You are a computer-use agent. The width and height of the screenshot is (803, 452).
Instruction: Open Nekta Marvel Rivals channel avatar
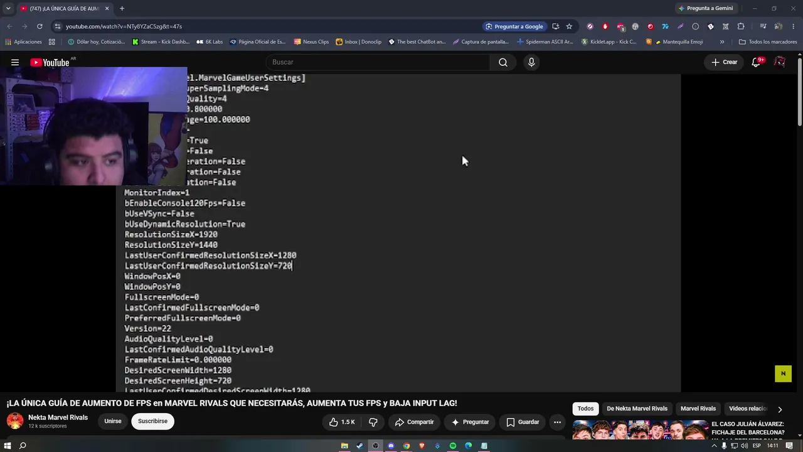(15, 421)
